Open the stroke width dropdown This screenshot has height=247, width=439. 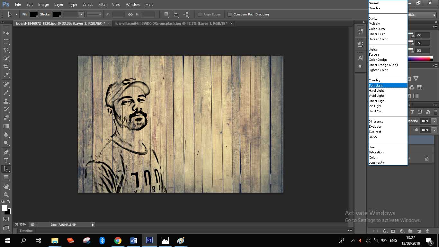point(81,14)
